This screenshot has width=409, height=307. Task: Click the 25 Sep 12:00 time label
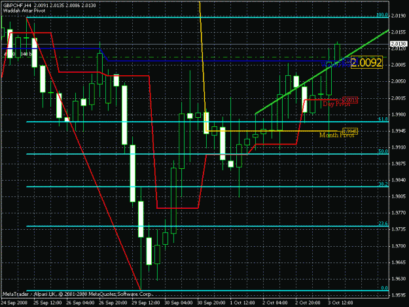(x=48, y=303)
